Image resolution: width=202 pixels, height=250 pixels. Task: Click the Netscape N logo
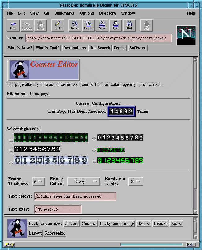[x=186, y=35]
